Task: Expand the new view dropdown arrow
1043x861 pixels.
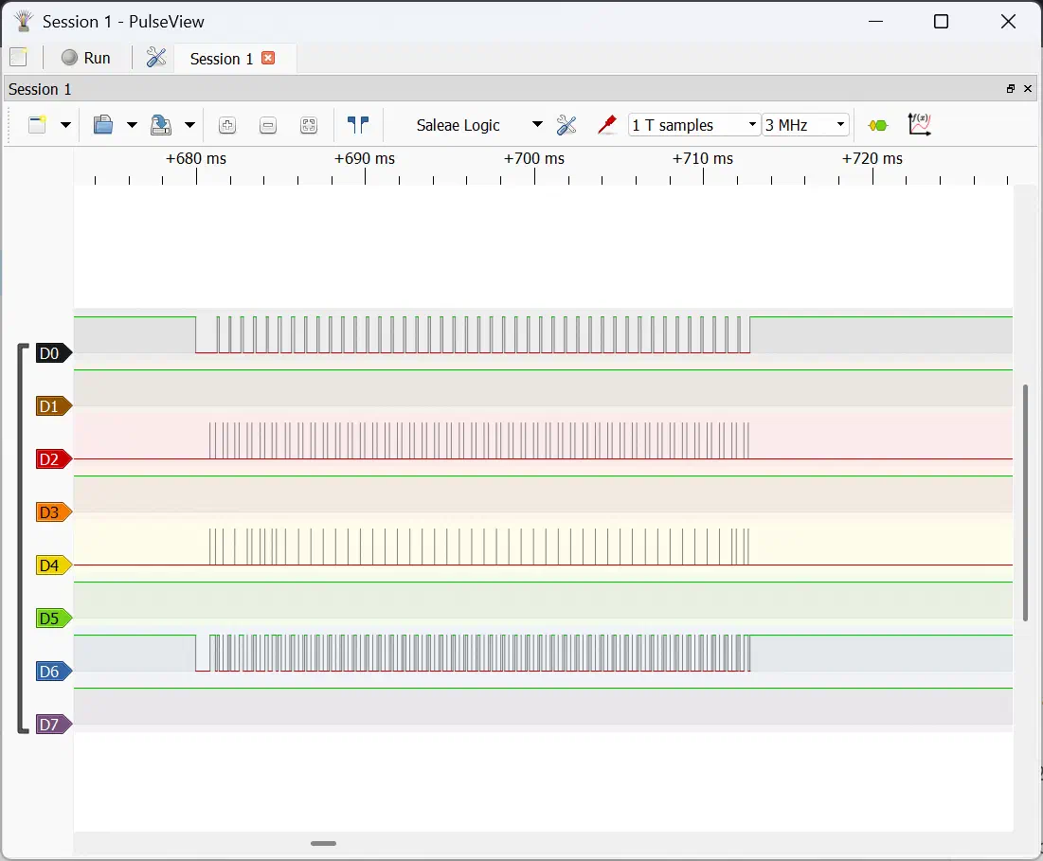Action: (x=65, y=124)
